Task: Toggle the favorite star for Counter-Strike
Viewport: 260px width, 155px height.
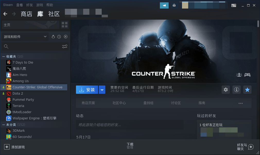Action: click(247, 90)
